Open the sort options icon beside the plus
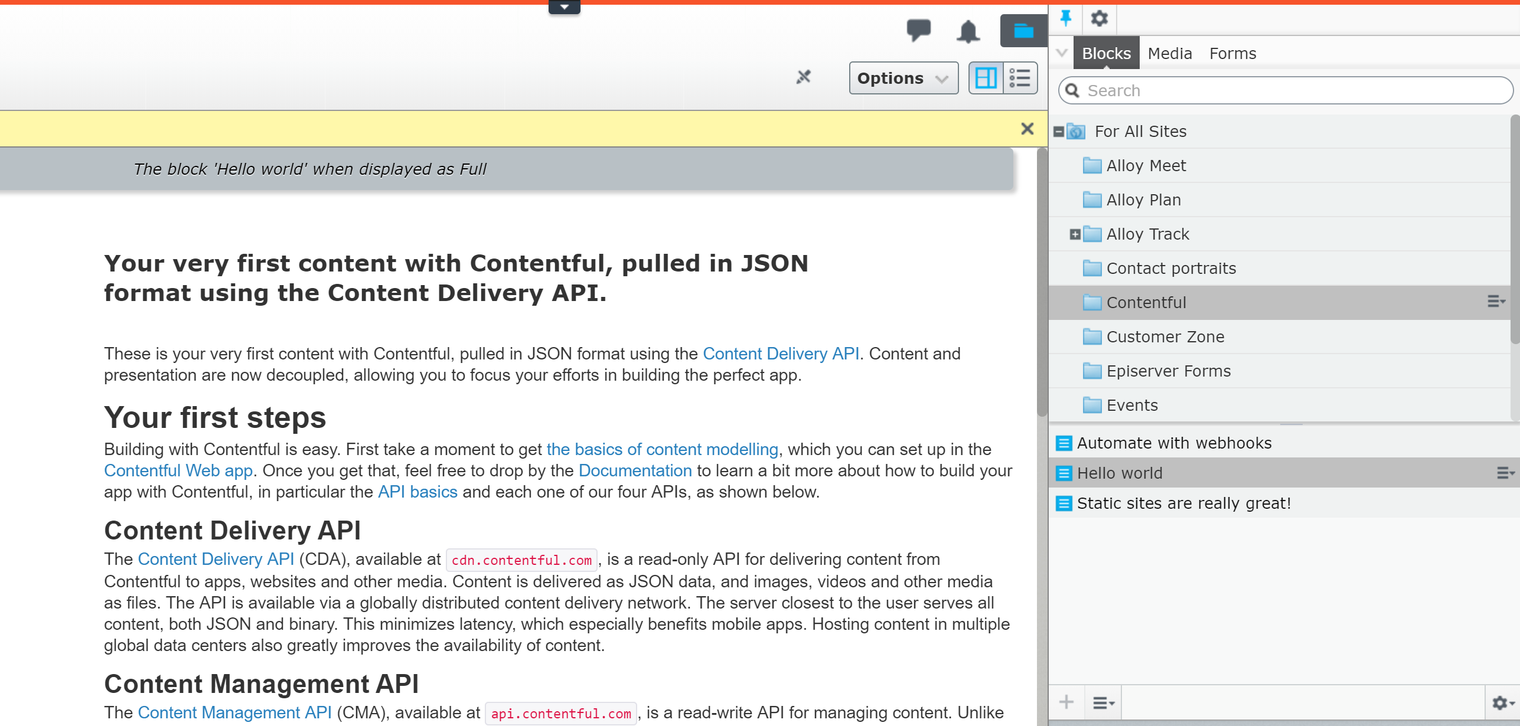Image resolution: width=1520 pixels, height=726 pixels. [x=1102, y=702]
